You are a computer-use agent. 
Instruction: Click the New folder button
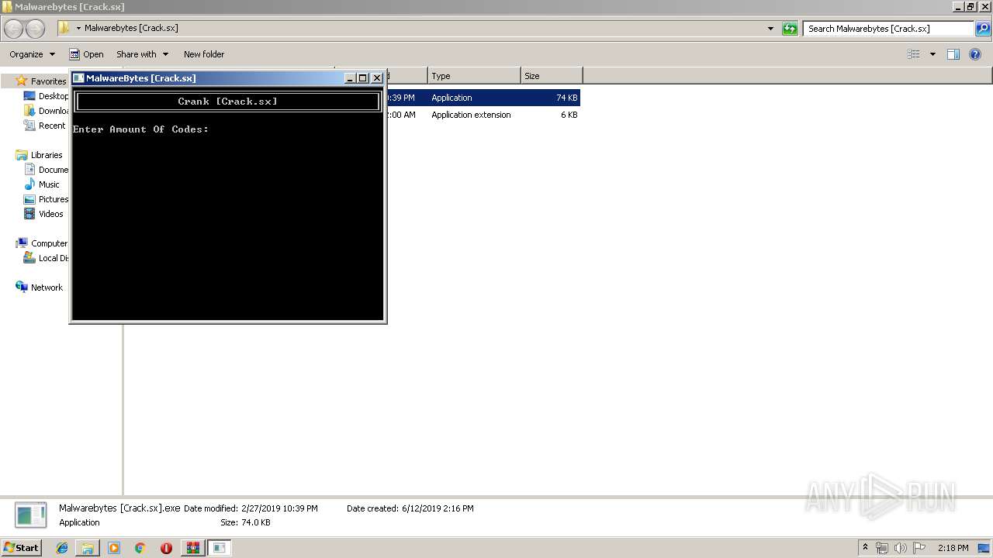204,54
